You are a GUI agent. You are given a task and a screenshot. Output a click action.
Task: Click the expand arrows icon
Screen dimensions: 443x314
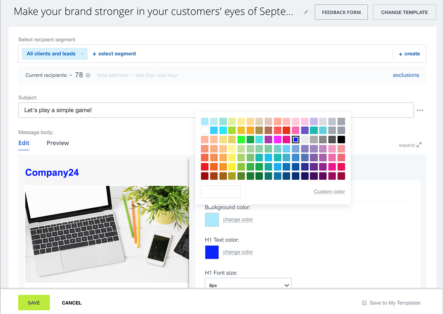tap(419, 145)
